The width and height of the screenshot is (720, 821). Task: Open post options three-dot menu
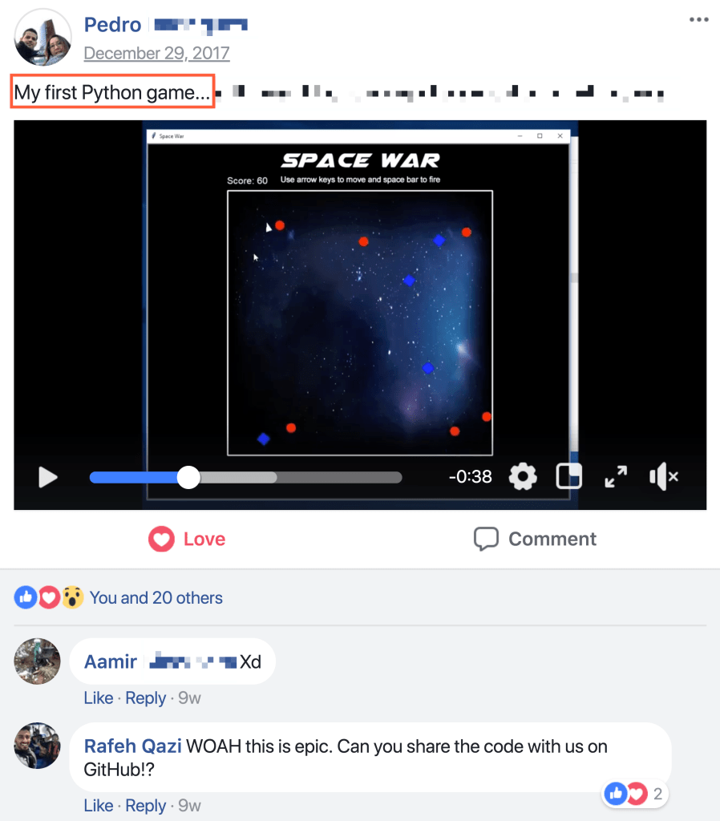click(698, 20)
